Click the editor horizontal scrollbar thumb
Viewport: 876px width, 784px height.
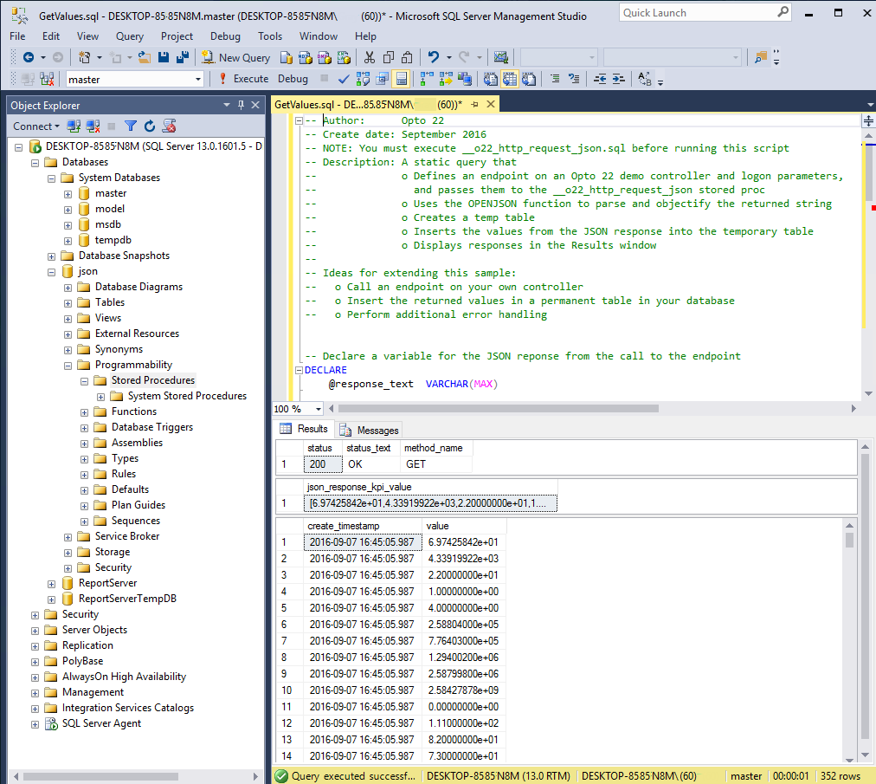pyautogui.click(x=499, y=408)
